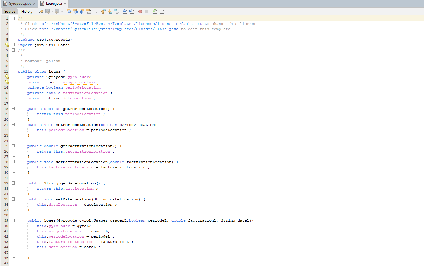Toggle Highlight Search in toolbar
This screenshot has height=266, width=424.
pyautogui.click(x=89, y=12)
